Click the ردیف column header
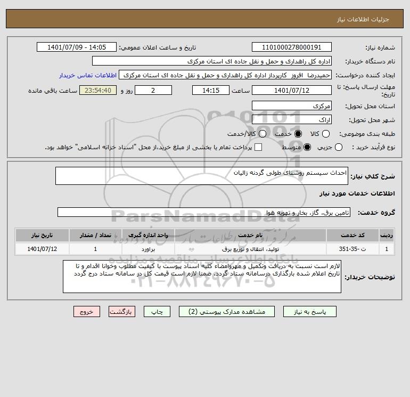Image resolution: width=410 pixels, height=397 pixels. pyautogui.click(x=387, y=235)
